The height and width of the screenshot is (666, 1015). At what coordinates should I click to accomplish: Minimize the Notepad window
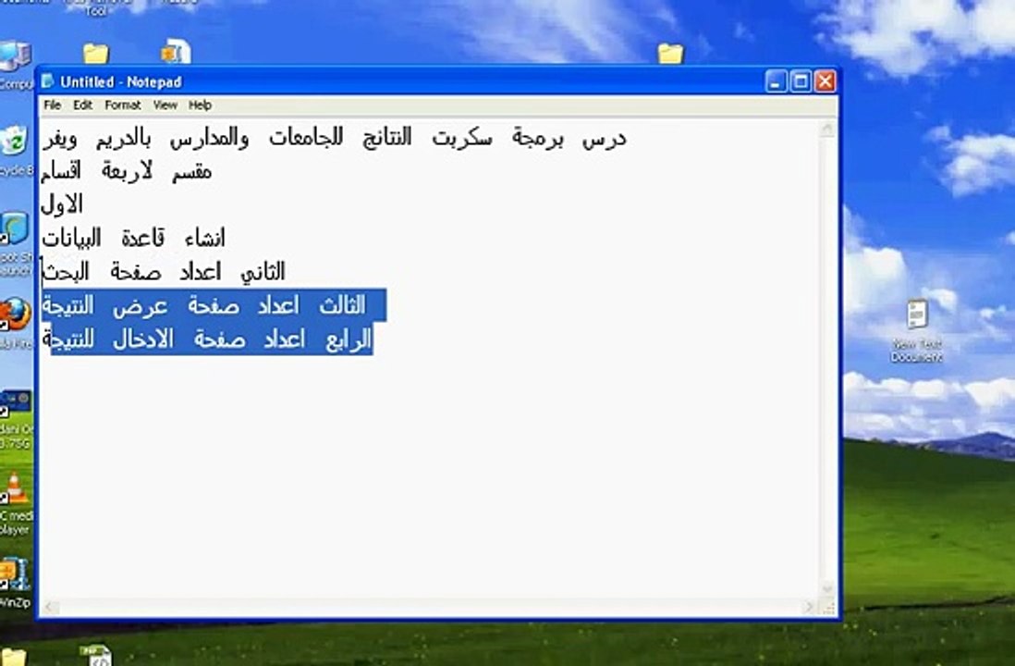[777, 81]
